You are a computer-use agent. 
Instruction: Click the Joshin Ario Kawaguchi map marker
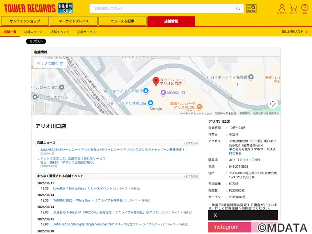[151, 103]
